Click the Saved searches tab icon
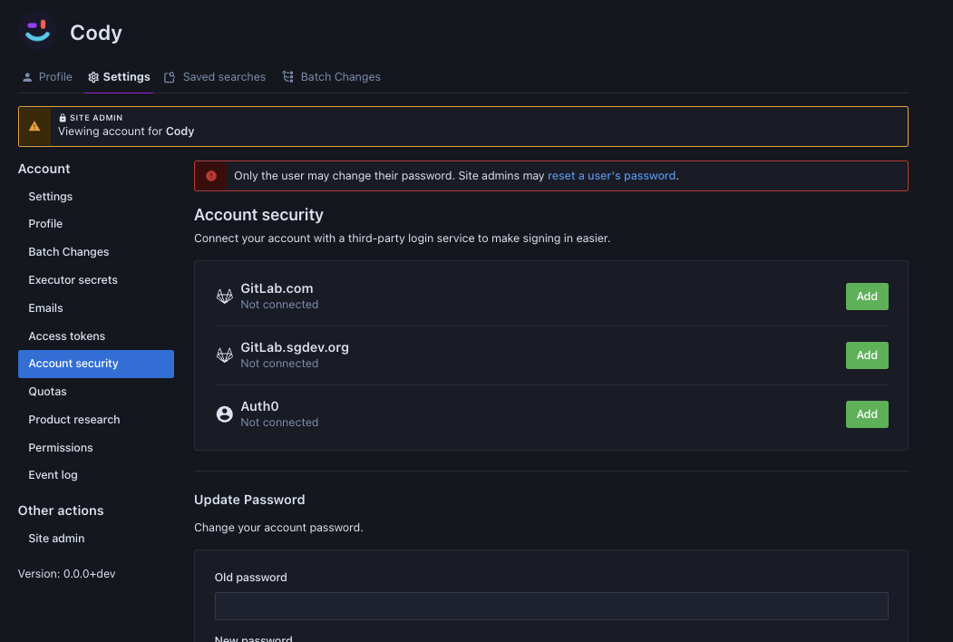This screenshot has height=642, width=953. coord(170,77)
